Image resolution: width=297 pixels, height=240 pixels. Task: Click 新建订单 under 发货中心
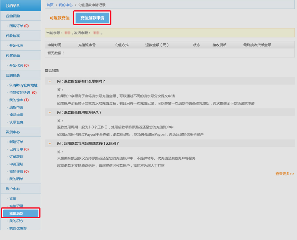pos(16,142)
